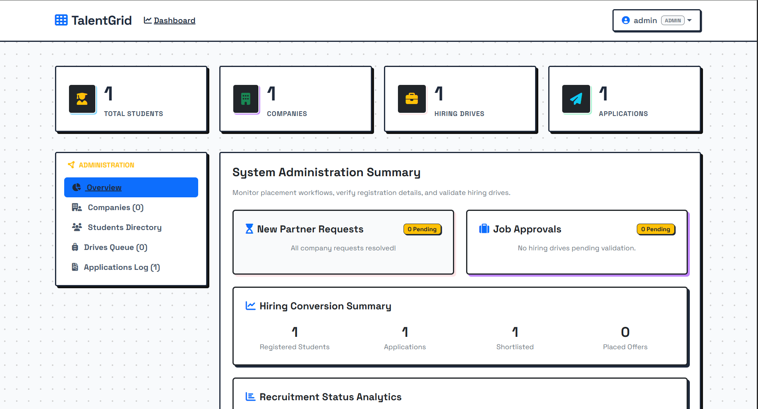Click the TOTAL STUDENTS label
Viewport: 758px width, 409px height.
point(134,114)
